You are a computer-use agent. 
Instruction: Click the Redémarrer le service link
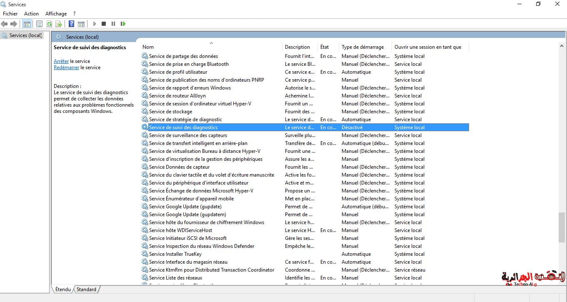(66, 67)
